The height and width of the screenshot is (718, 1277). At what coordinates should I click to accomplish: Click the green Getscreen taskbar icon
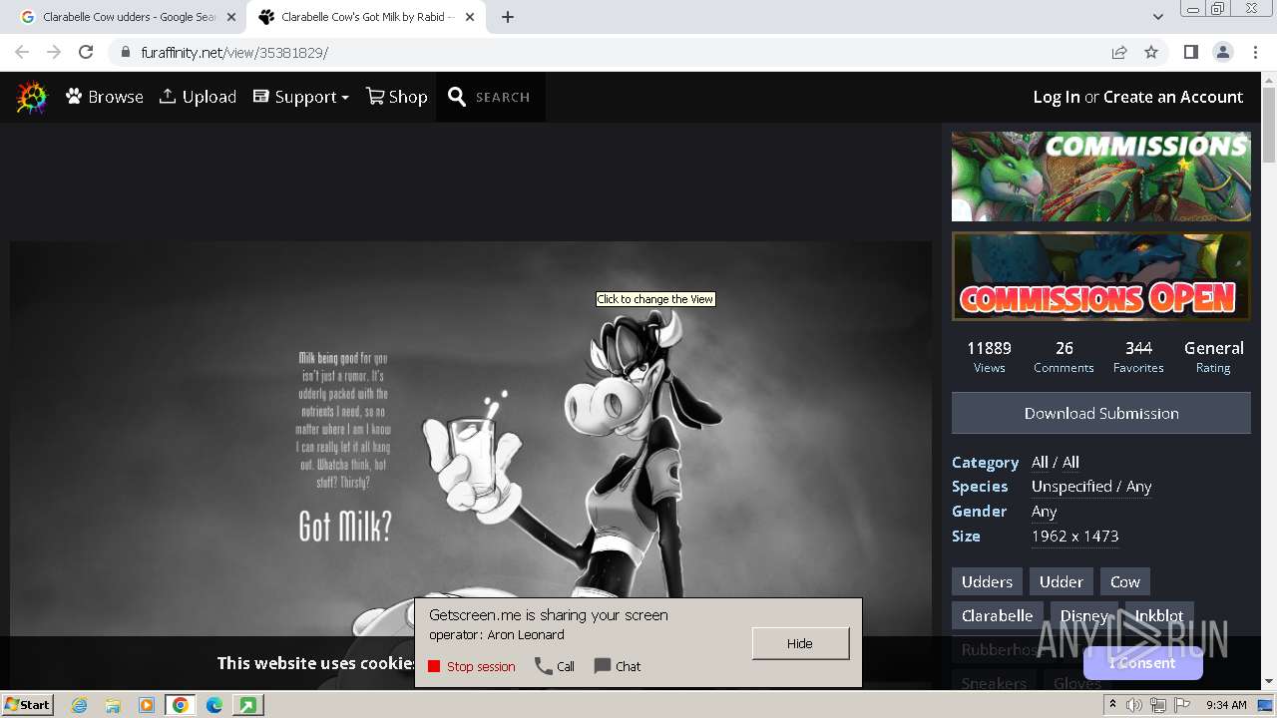[247, 705]
